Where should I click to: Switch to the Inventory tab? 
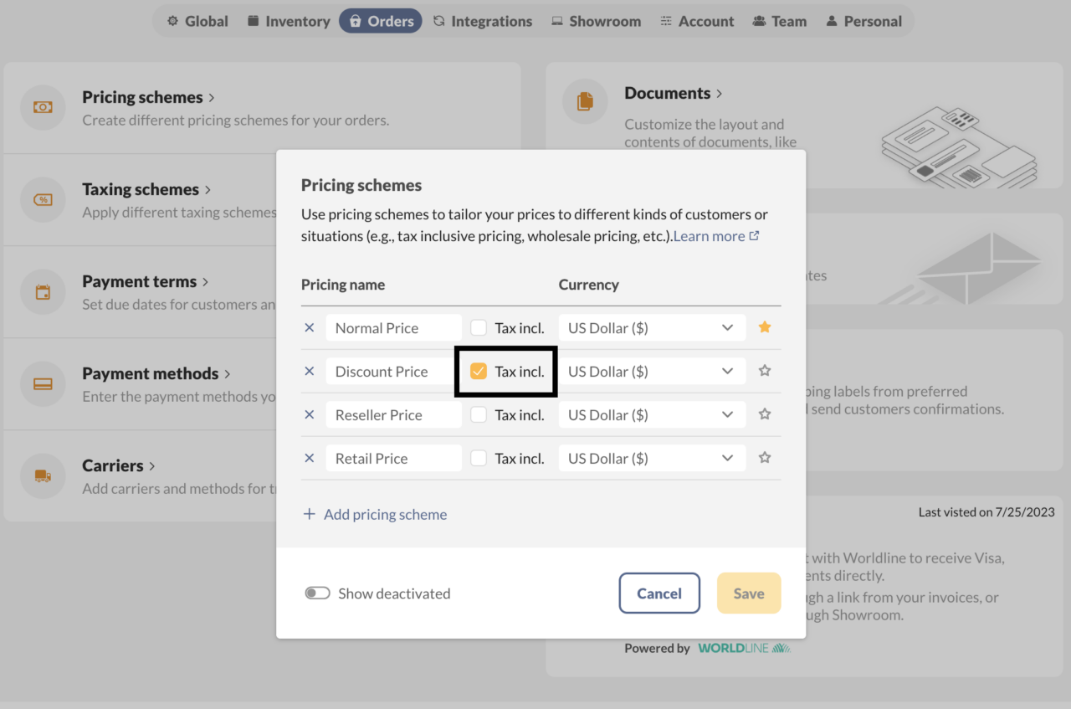pyautogui.click(x=289, y=21)
